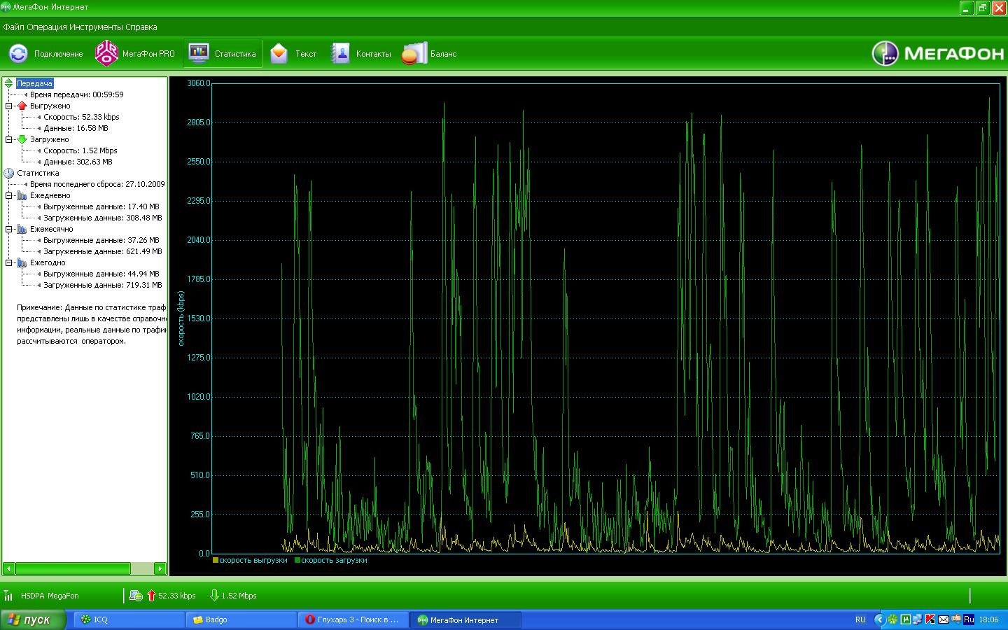Select the Статистика chart icon in toolbar
Viewport: 1008px width, 630px height.
(x=199, y=54)
